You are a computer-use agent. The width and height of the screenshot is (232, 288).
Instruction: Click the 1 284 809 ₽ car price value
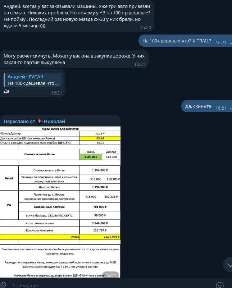tap(100, 170)
